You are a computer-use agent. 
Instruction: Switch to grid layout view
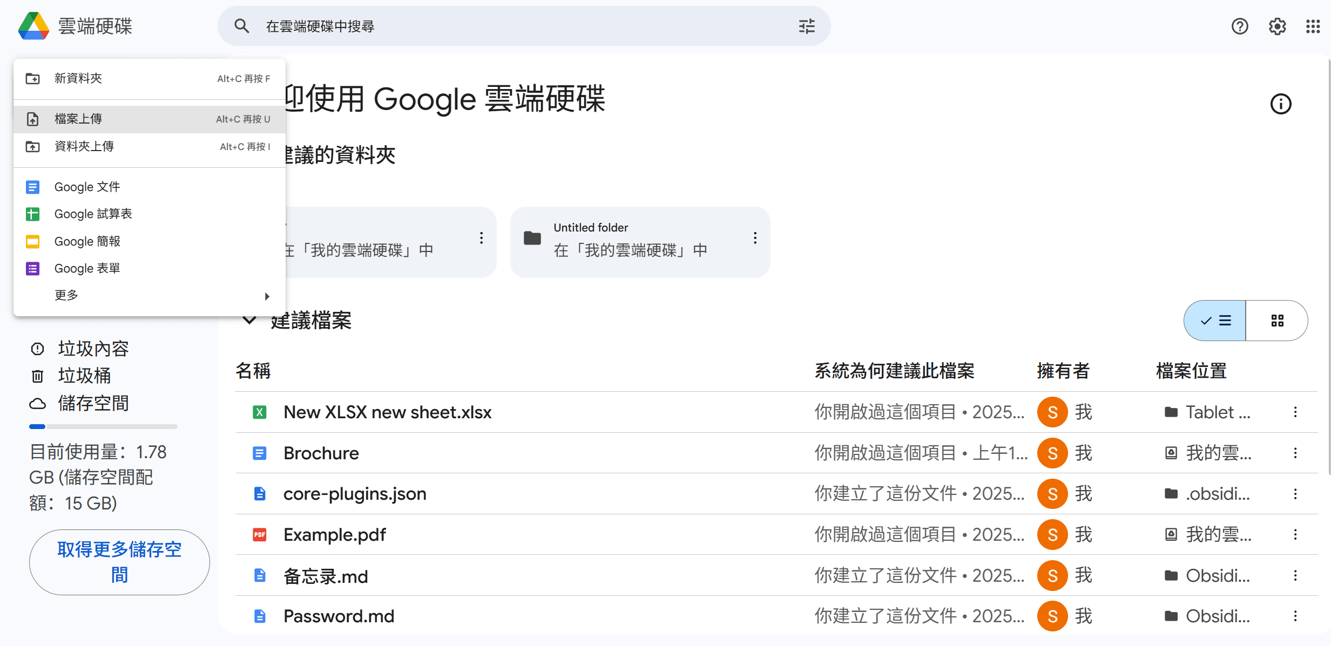1277,321
